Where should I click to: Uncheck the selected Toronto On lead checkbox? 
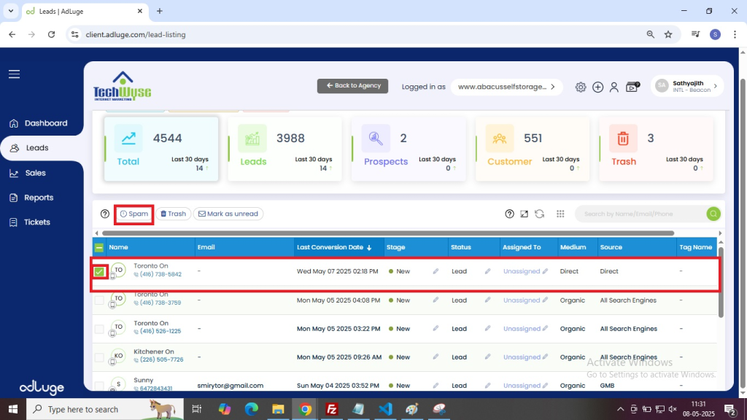pyautogui.click(x=99, y=272)
